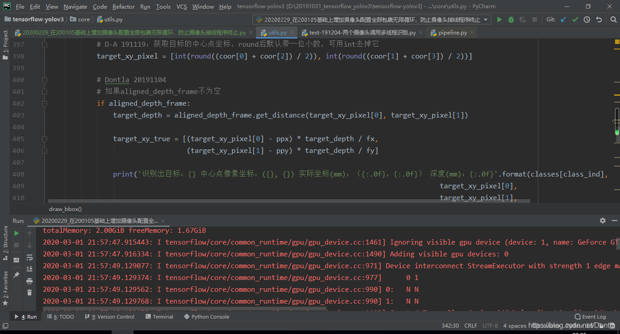Collapse the folded region at line 402

pos(44,103)
